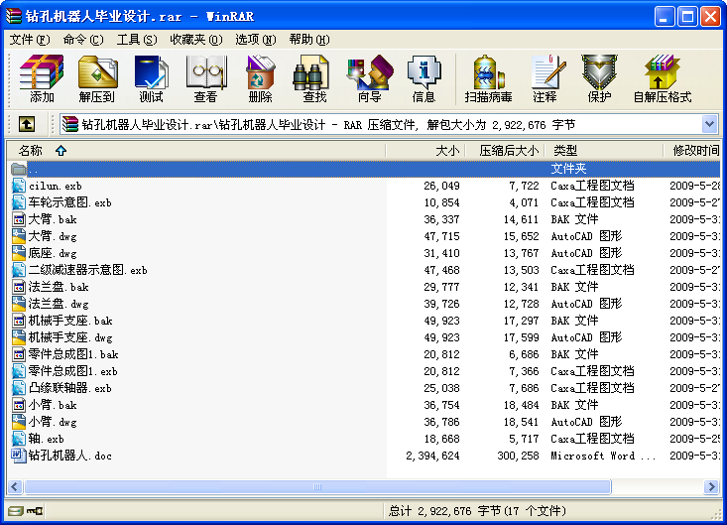Launch the Wizard (向导) icon
727x525 pixels.
(x=370, y=78)
